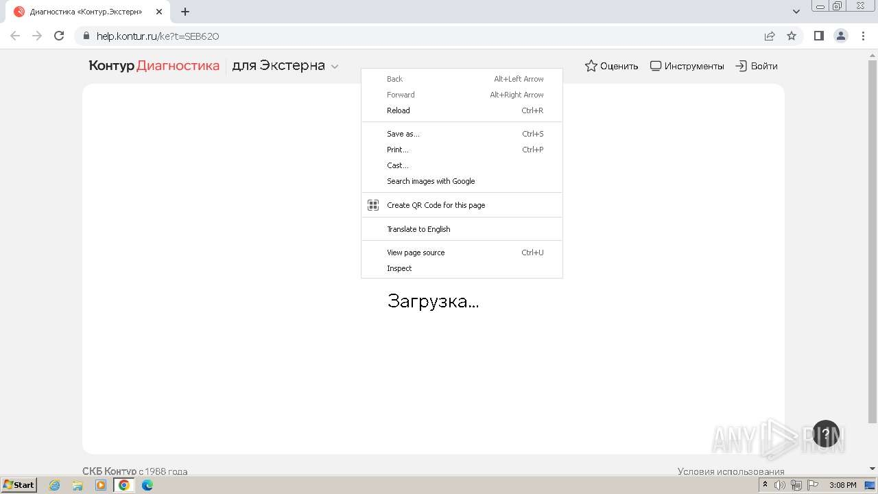Open Internet Explorer from taskbar

click(x=55, y=485)
